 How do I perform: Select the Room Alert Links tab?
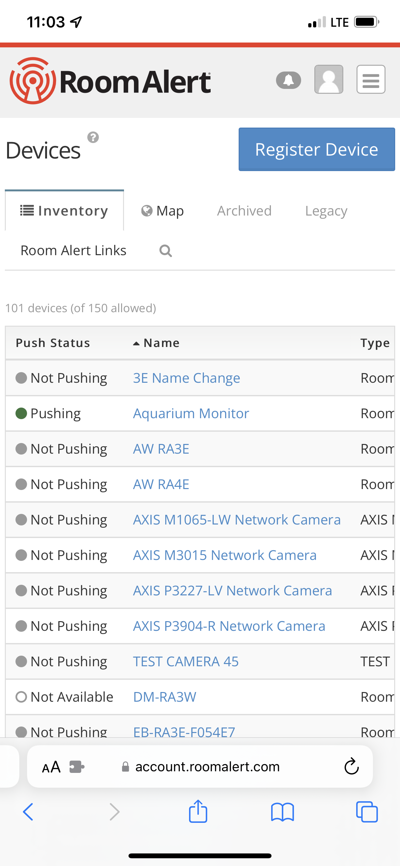click(73, 250)
